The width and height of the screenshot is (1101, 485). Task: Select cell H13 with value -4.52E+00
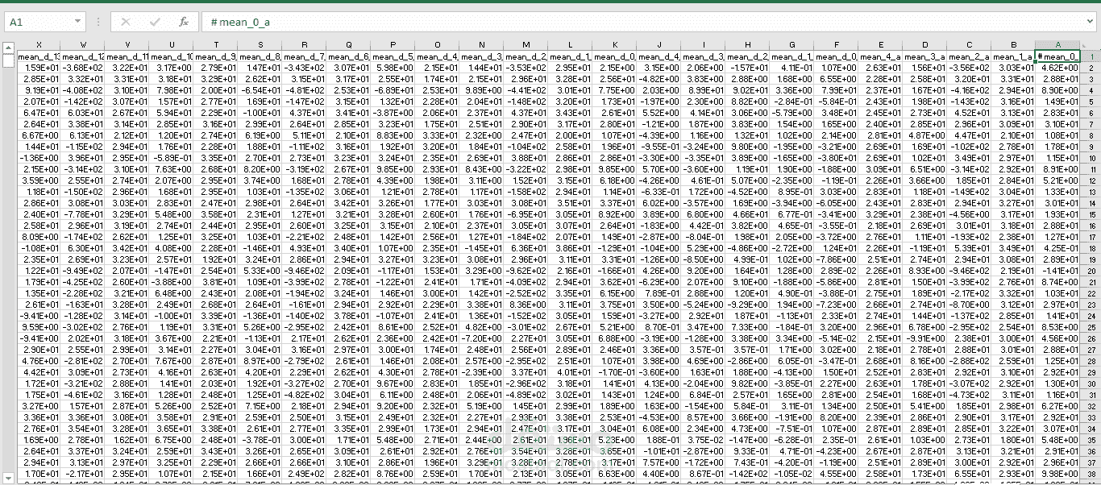pos(747,192)
